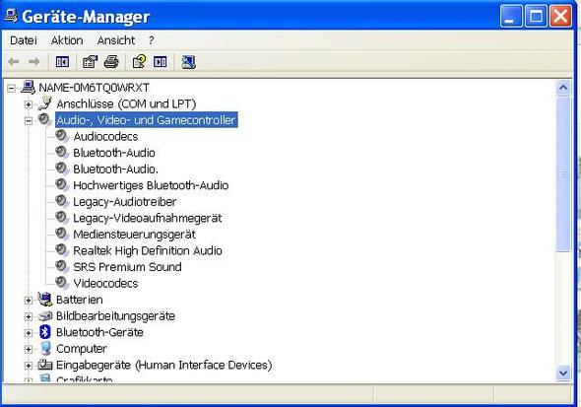Collapse the NAME-0M6TQ0WRXT root node
Image resolution: width=581 pixels, height=407 pixels.
12,89
